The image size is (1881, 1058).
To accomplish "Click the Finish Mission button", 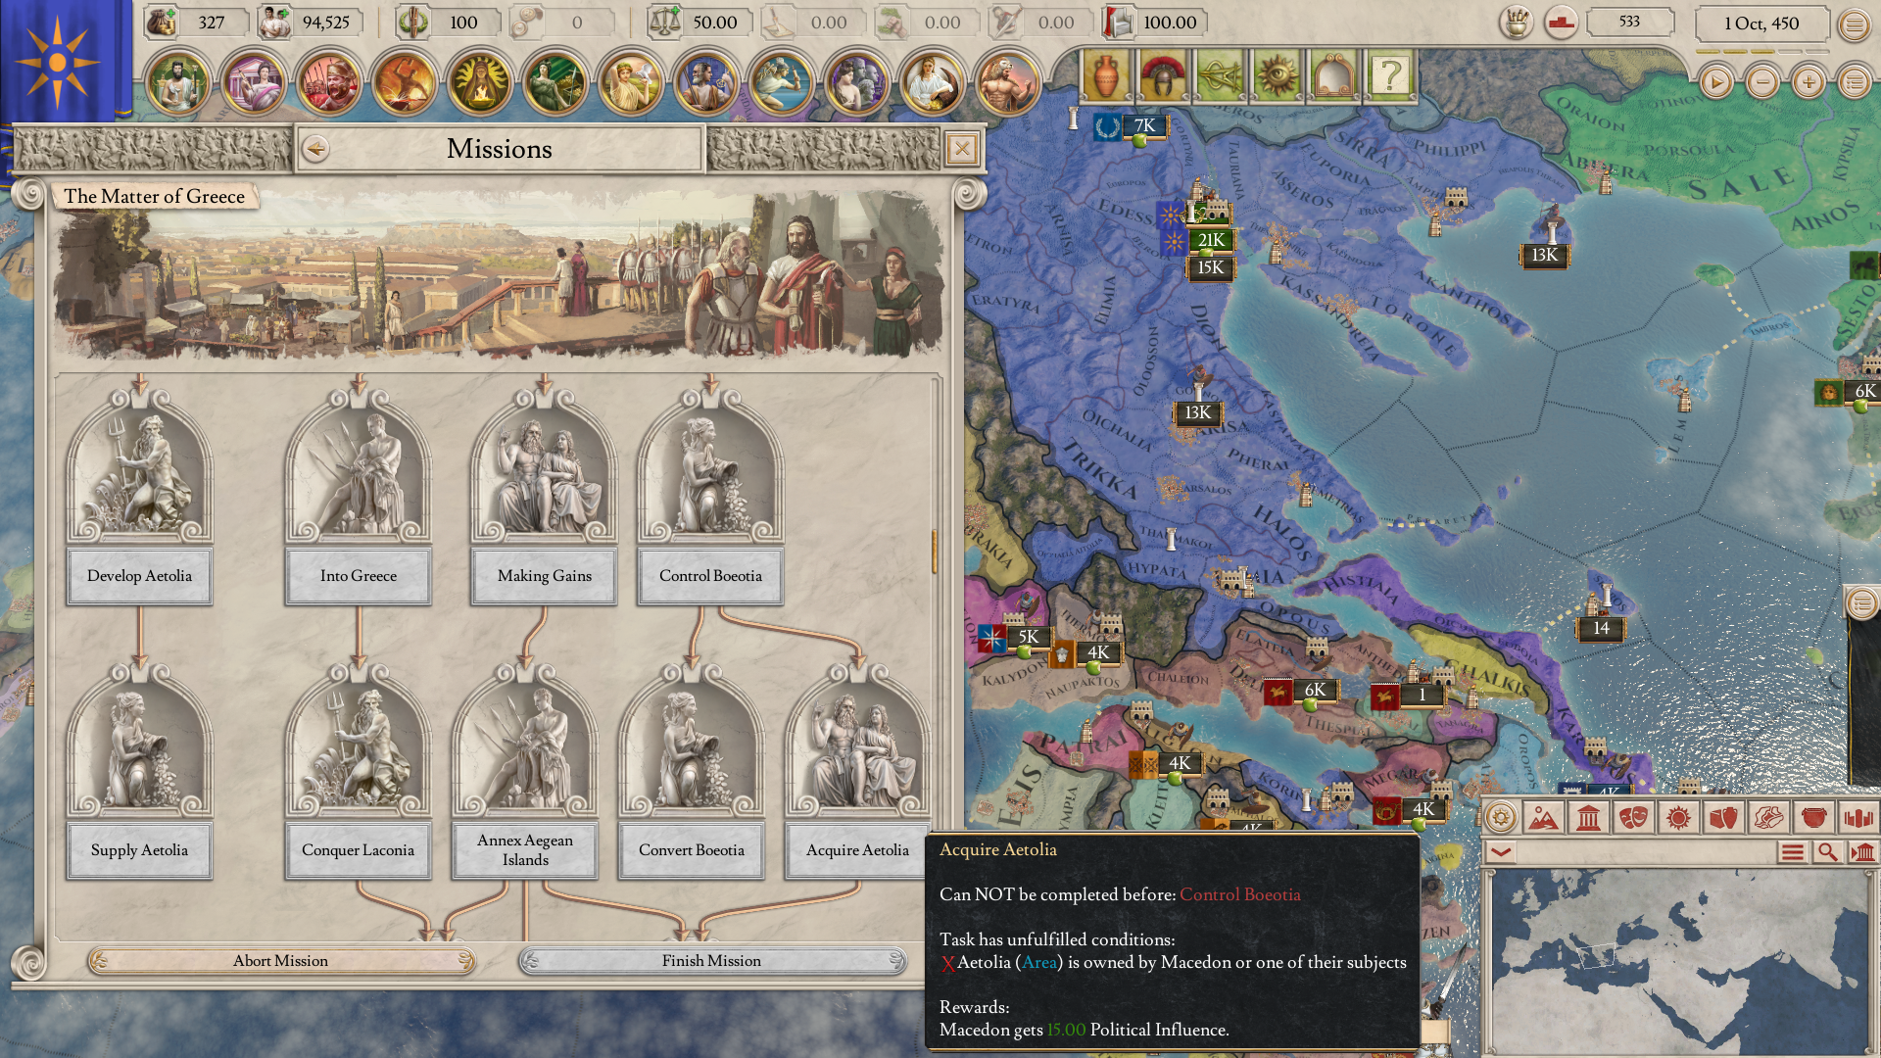I will (711, 961).
